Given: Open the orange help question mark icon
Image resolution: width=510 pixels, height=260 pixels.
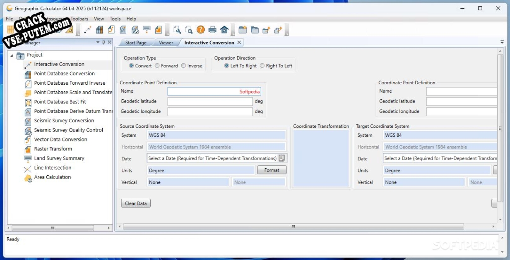Looking at the screenshot, I should coord(200,29).
